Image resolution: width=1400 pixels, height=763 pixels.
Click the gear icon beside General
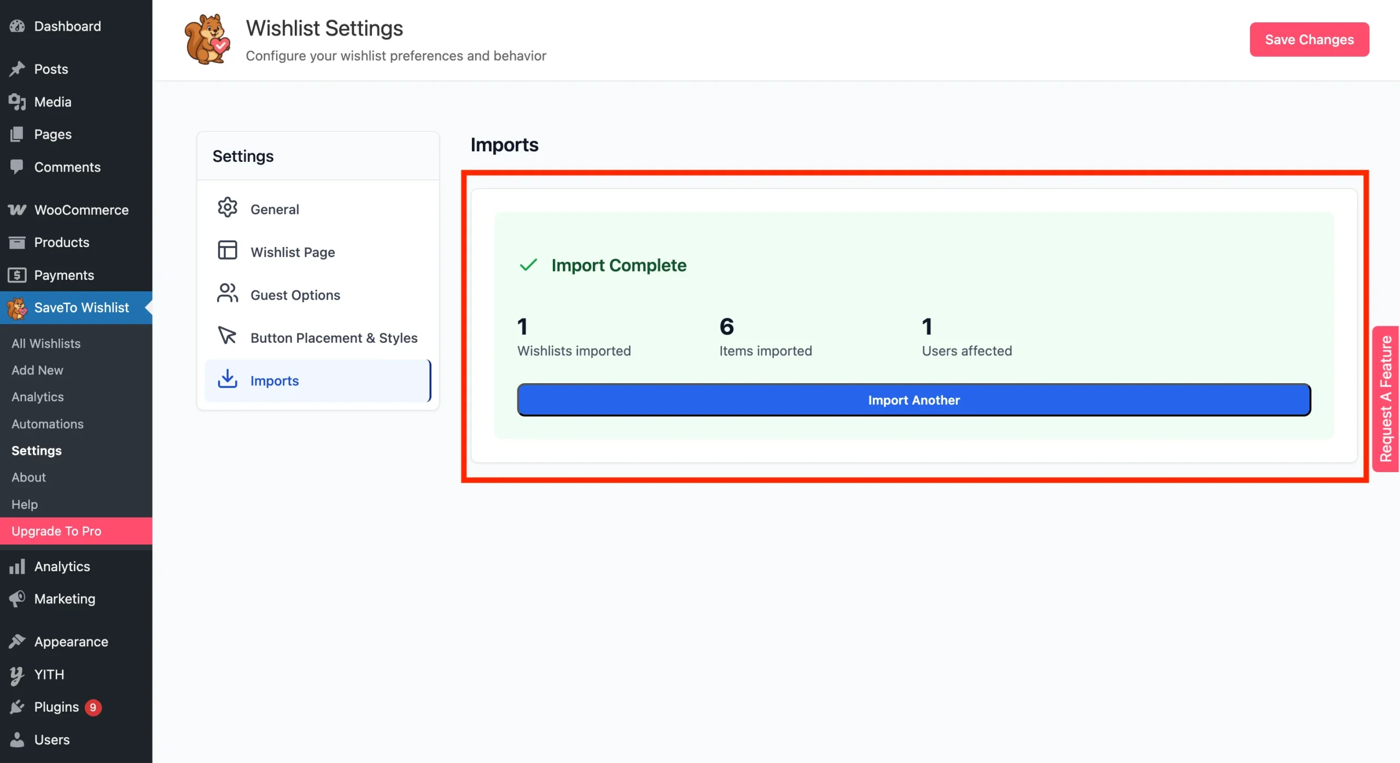(x=227, y=208)
